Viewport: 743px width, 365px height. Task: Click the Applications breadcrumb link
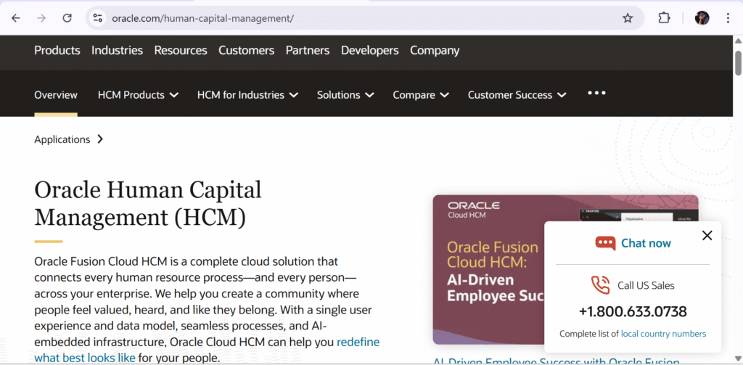[62, 139]
